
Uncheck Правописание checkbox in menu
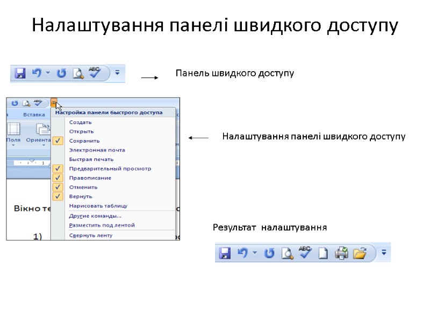58,178
